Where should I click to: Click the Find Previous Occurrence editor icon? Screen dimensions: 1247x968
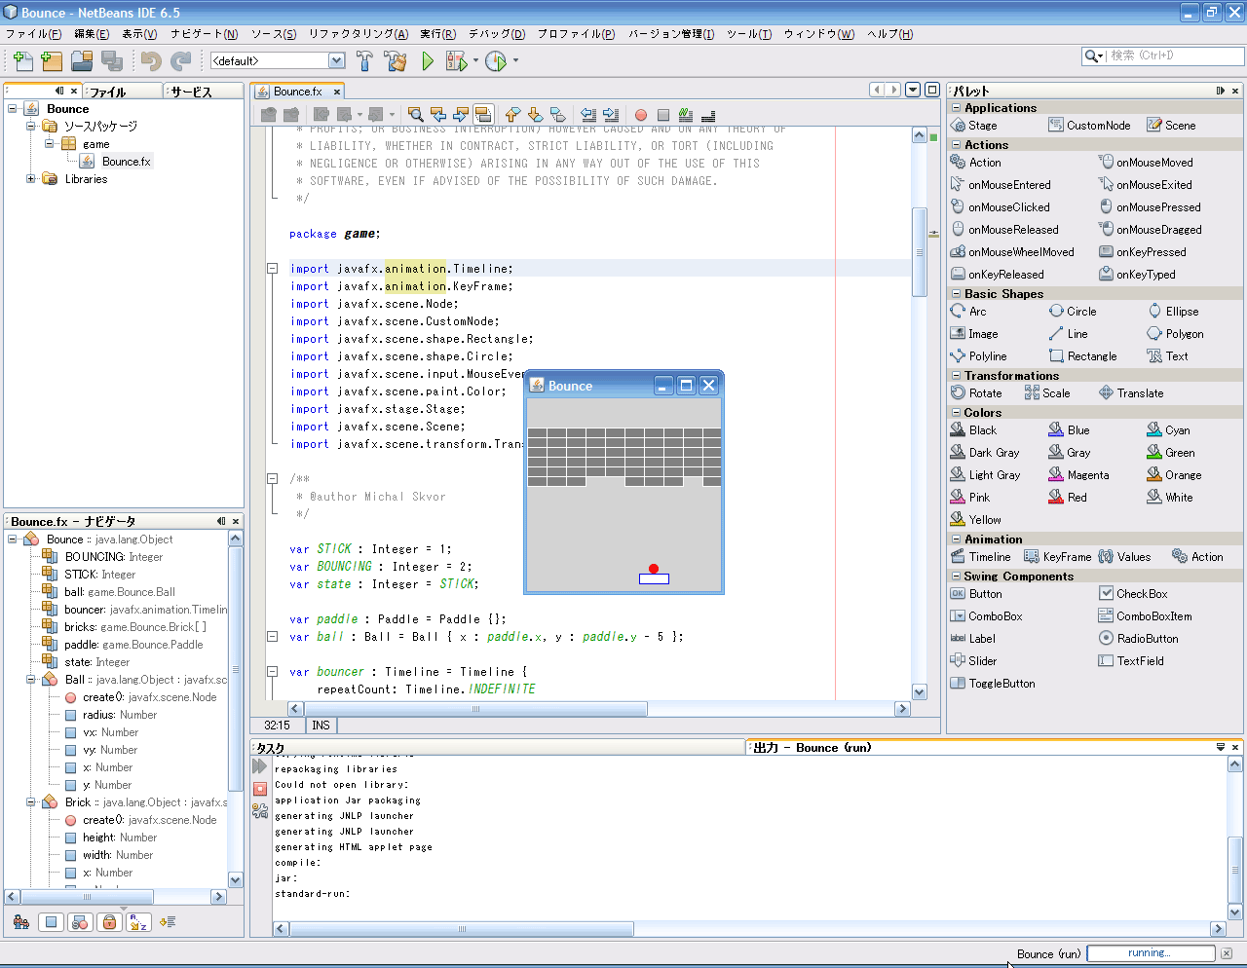pyautogui.click(x=438, y=114)
